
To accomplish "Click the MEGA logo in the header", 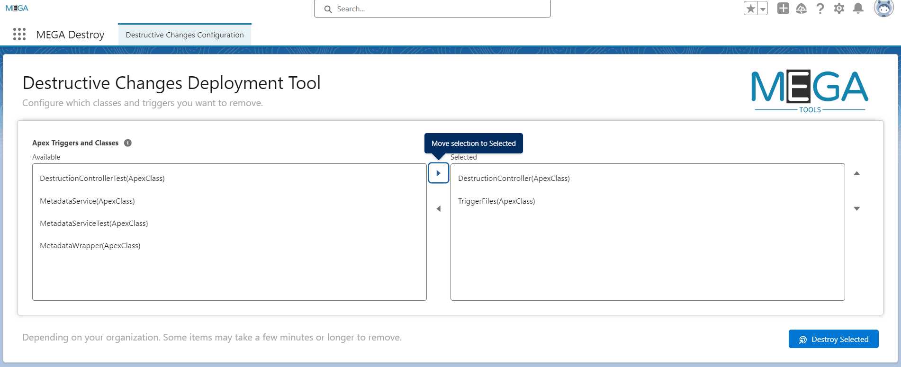I will tap(17, 8).
